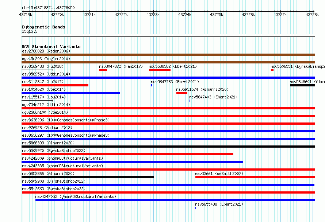The width and height of the screenshot is (325, 222).
Task: Open nsv5509908 (ByrskaBishop2022) label
Action: [x=54, y=181]
